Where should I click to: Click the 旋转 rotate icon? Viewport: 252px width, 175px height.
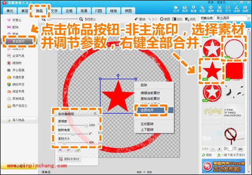click(211, 9)
